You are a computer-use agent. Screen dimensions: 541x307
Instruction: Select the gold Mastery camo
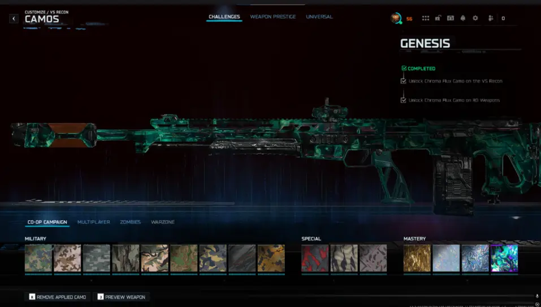coord(417,258)
